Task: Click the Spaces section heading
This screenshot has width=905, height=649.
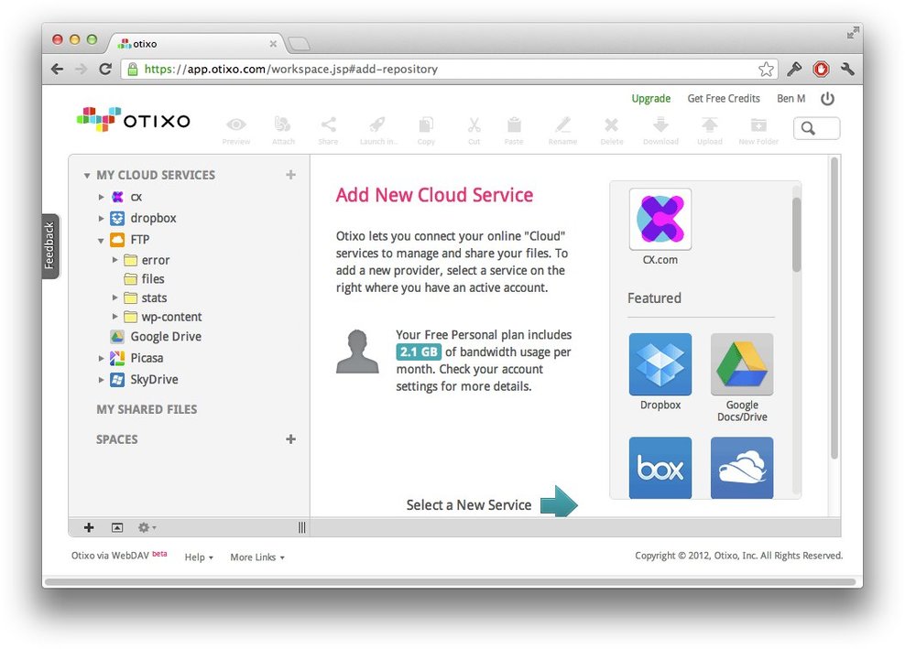Action: point(116,439)
